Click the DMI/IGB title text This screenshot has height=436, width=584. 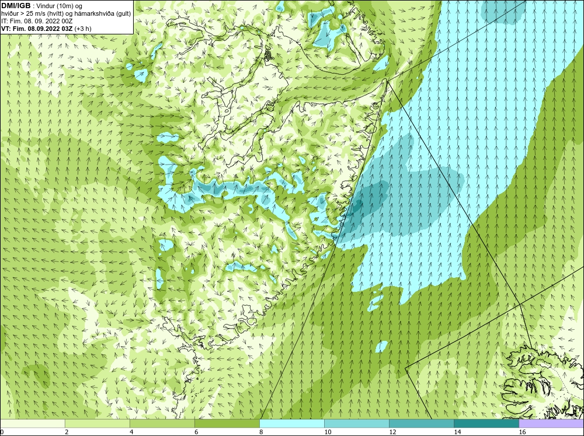point(16,6)
